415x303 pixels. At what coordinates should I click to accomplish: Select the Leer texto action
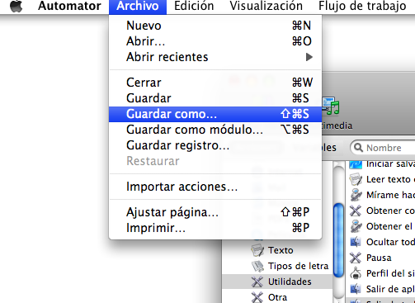(380, 179)
